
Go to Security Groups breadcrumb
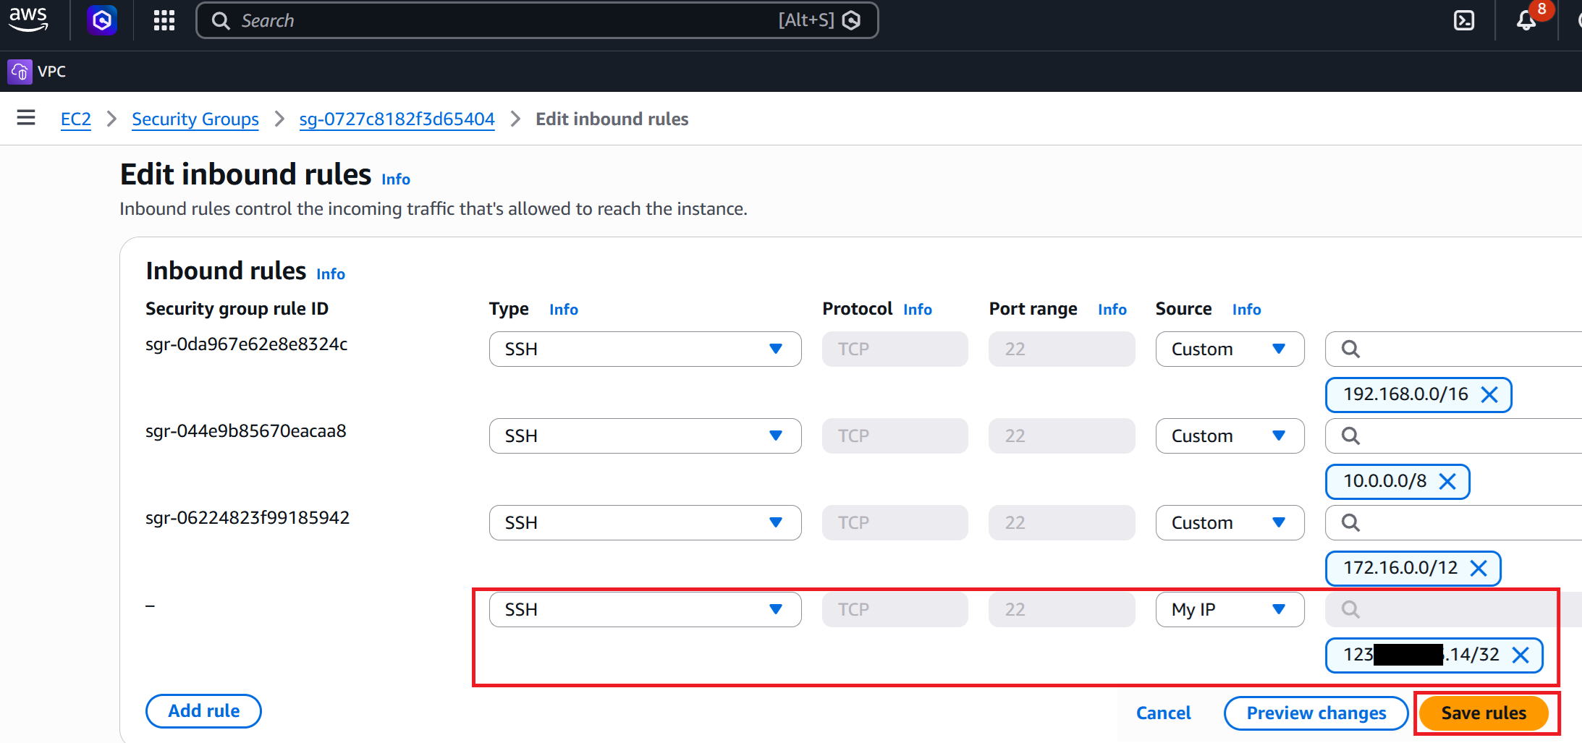195,119
